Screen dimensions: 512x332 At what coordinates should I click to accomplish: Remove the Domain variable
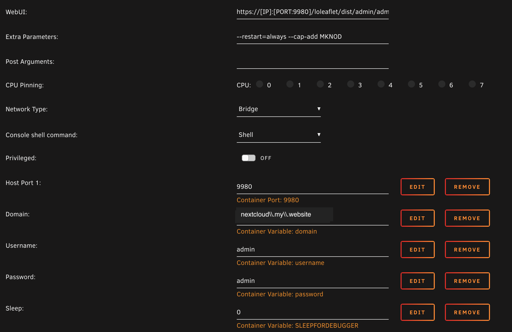467,218
